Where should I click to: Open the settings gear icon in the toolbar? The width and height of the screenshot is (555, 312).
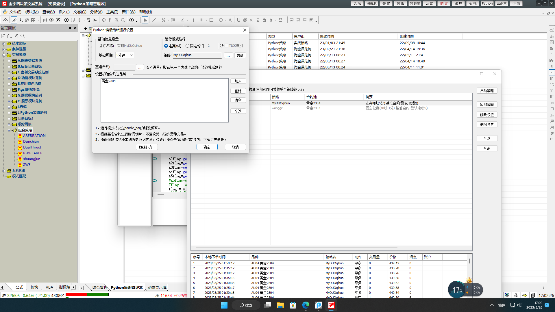132,20
